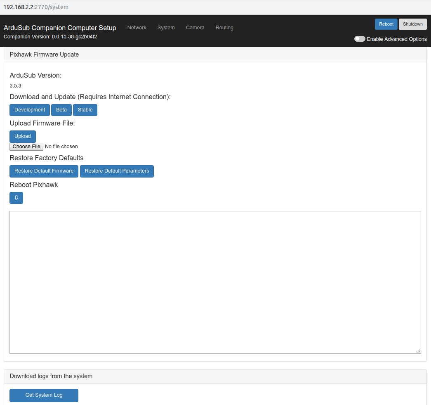Click the No file chosen label

[61, 147]
